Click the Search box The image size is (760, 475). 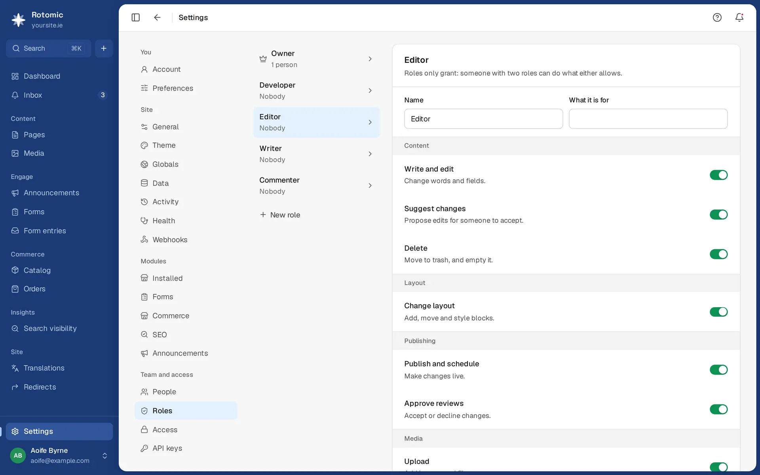coord(48,48)
